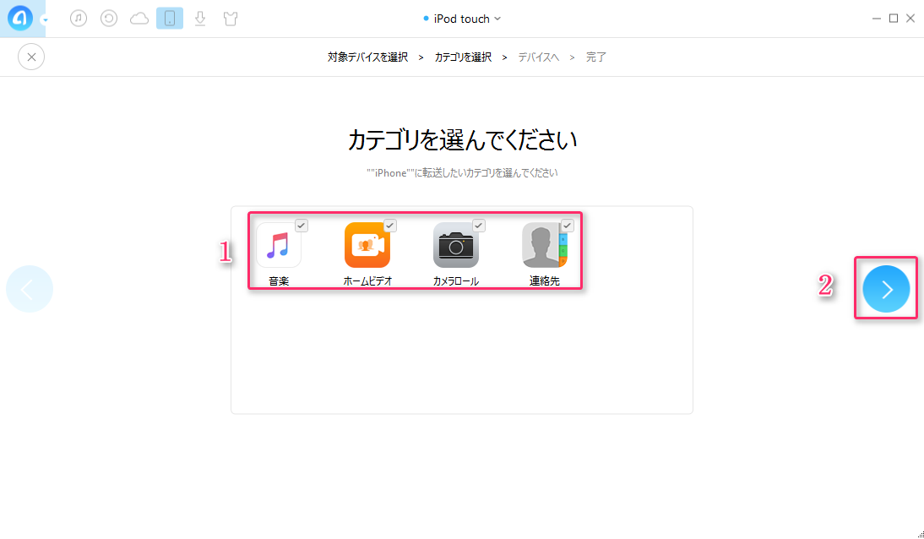Select the device manager phone icon
Image resolution: width=924 pixels, height=539 pixels.
[170, 19]
